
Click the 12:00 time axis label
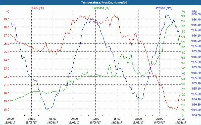(96, 119)
